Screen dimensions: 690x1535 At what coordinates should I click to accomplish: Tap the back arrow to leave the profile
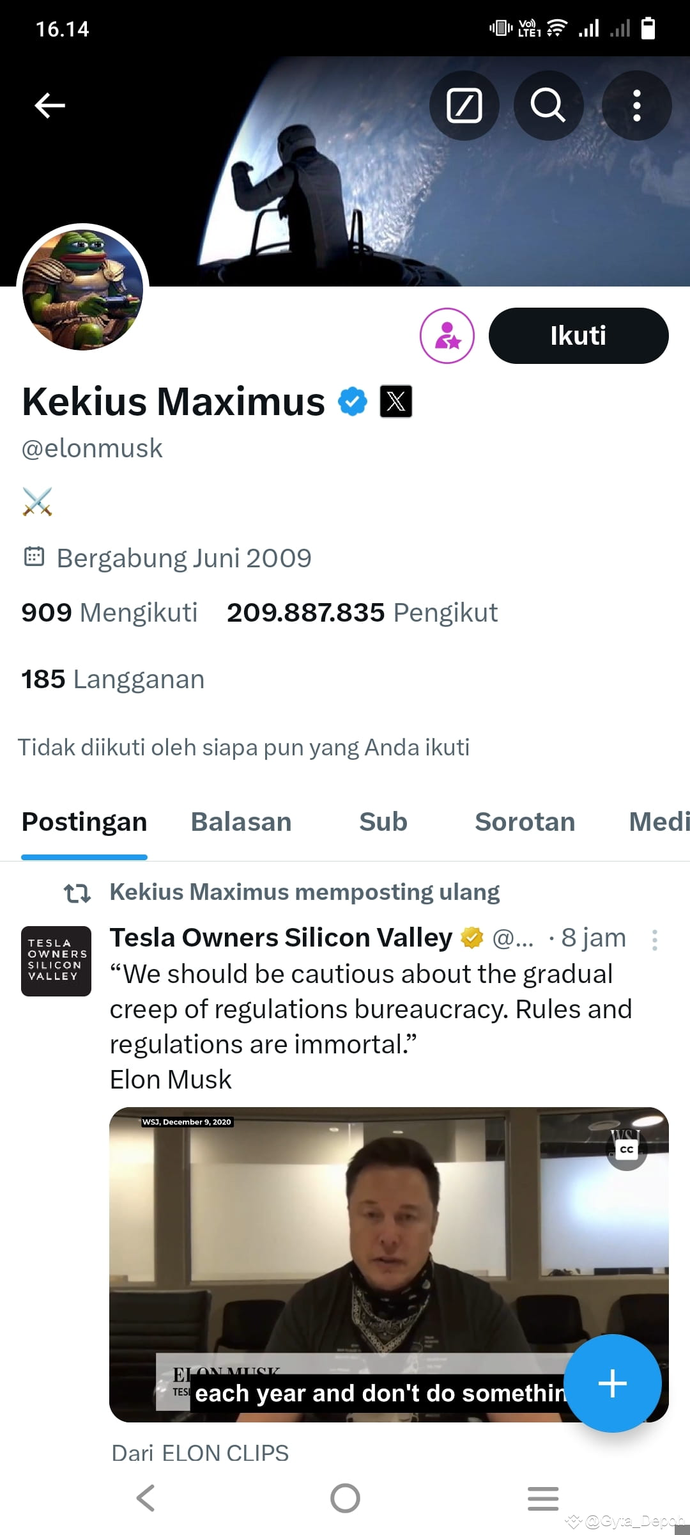(49, 106)
